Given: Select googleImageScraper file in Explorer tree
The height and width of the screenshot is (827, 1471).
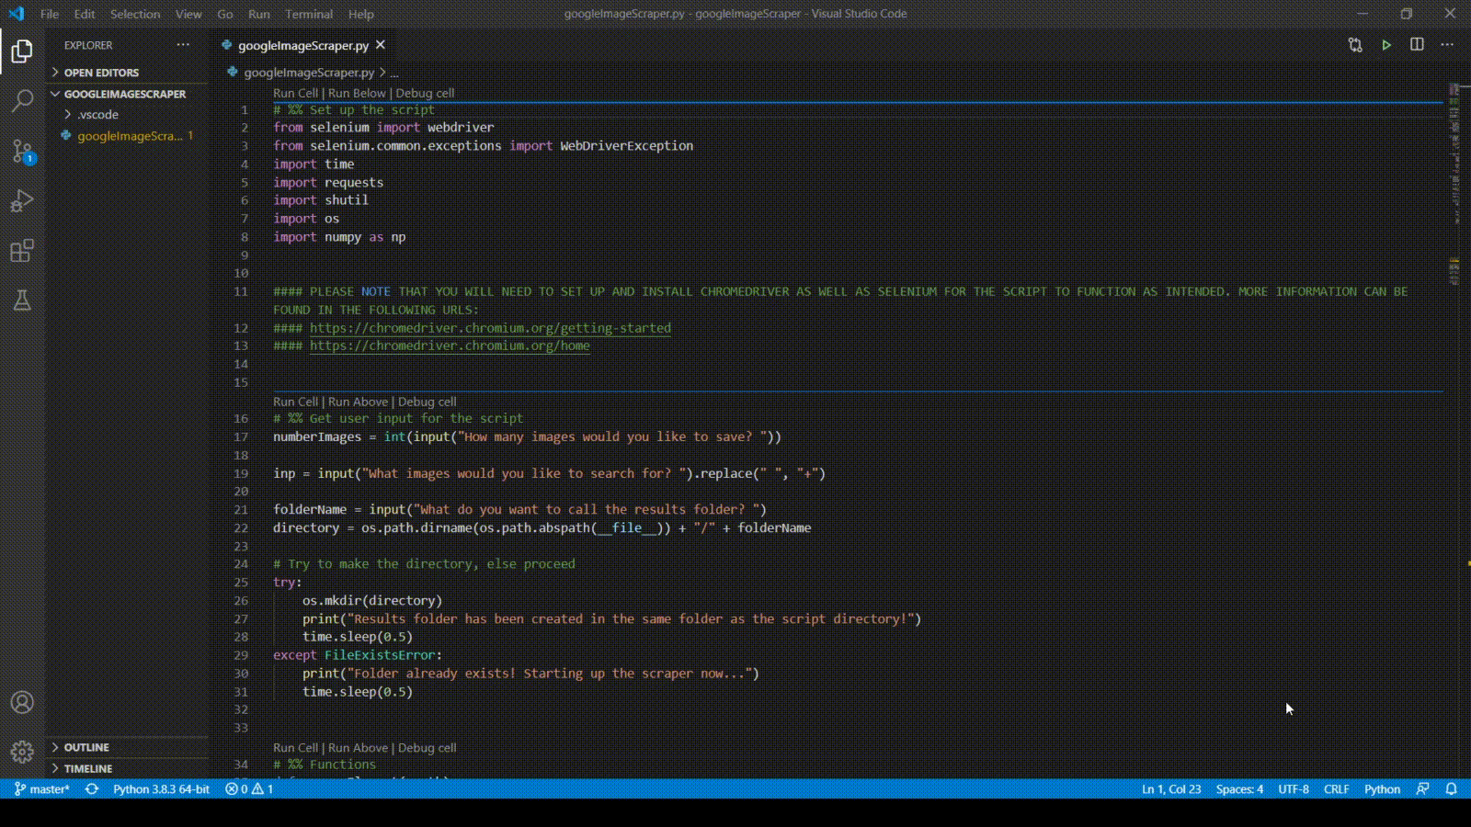Looking at the screenshot, I should [127, 136].
